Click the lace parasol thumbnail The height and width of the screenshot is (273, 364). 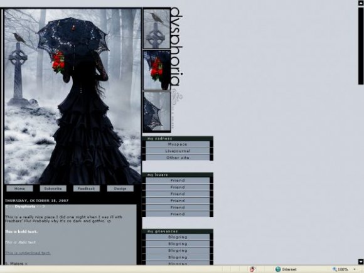tap(157, 112)
